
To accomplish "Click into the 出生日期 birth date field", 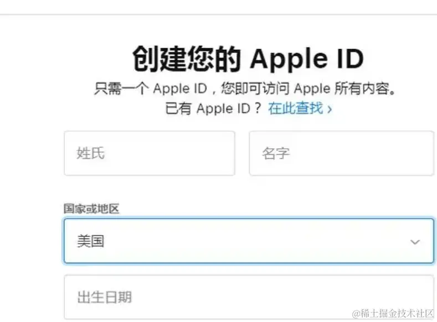I will point(249,297).
